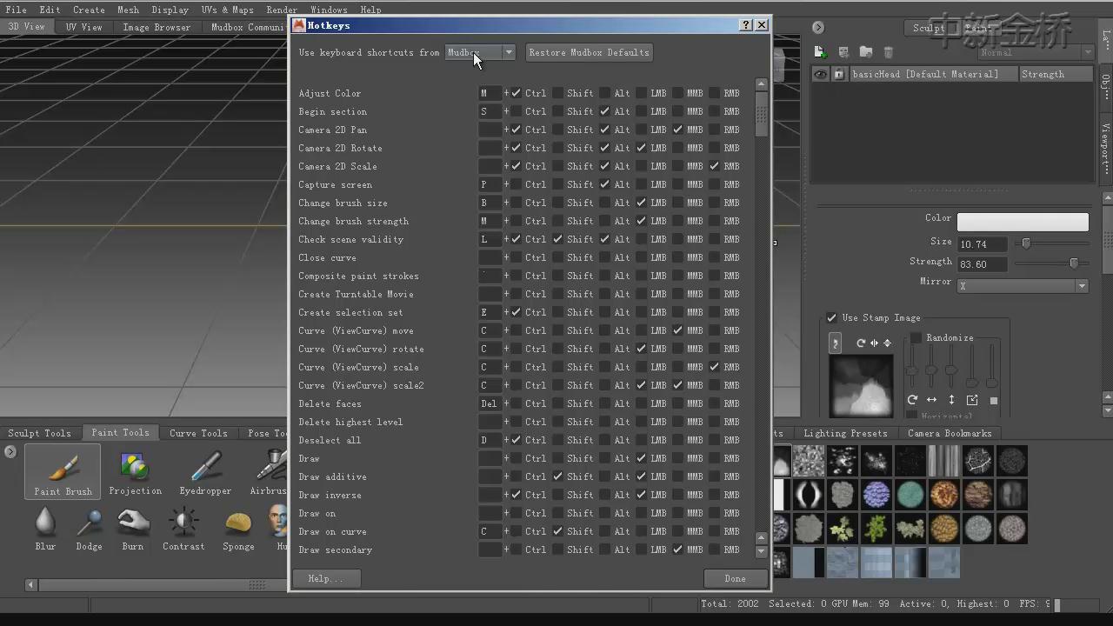Click the stamp flip vertical icon

pos(887,343)
